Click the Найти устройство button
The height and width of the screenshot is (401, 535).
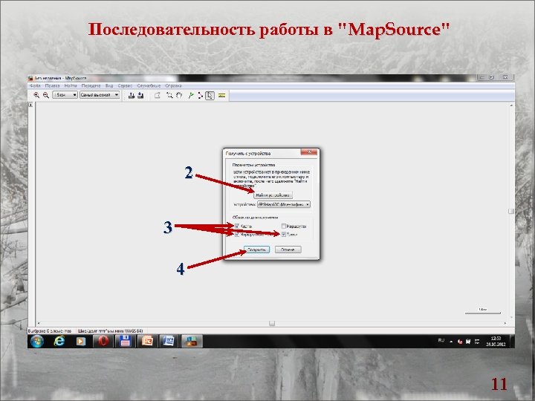(x=273, y=195)
